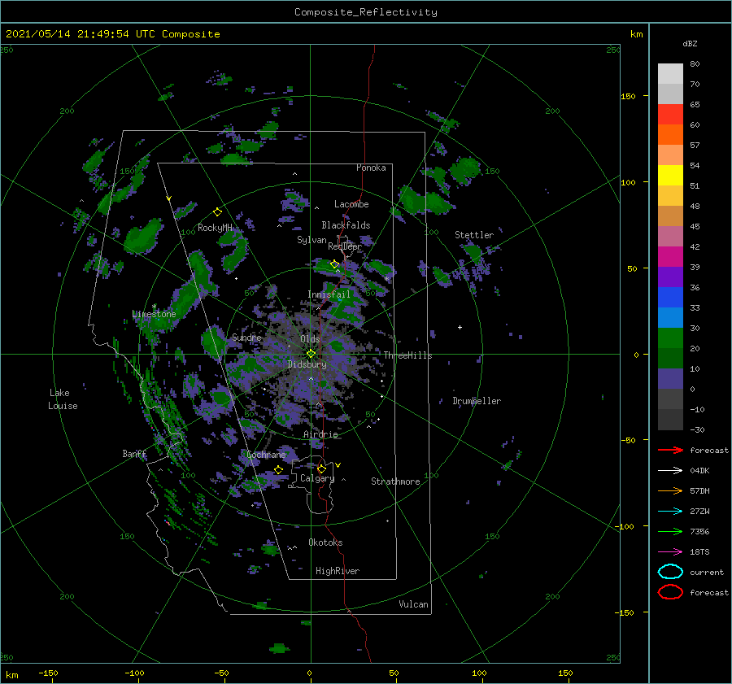Click the Composite_Reflectivity title

tap(366, 12)
